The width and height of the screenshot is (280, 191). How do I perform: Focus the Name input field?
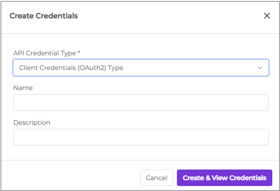point(141,103)
